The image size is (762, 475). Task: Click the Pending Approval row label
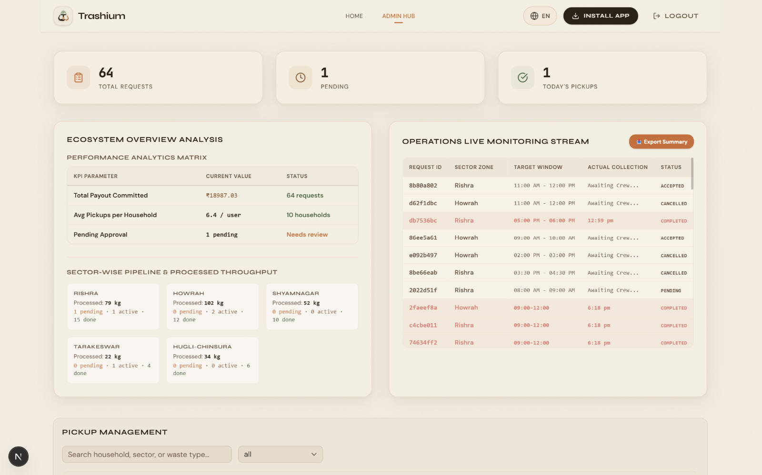coord(100,235)
